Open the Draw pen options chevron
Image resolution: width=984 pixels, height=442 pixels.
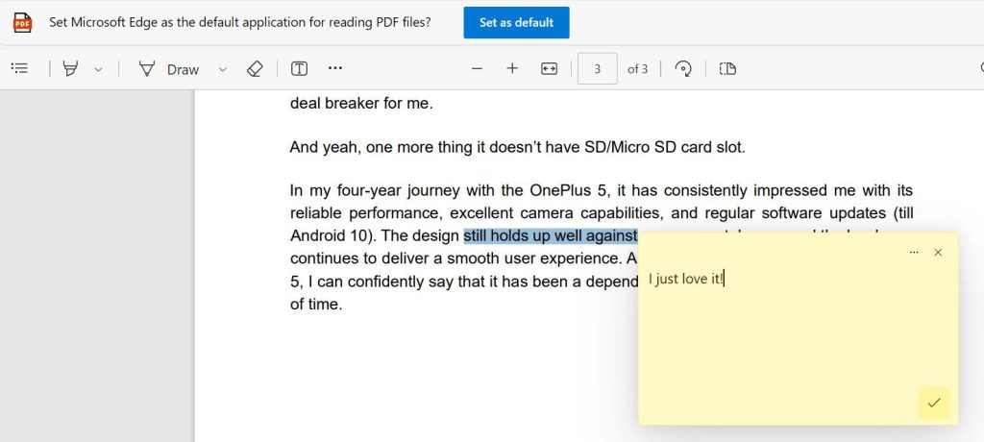(223, 69)
